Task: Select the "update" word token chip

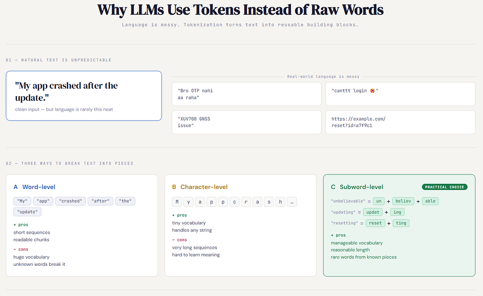Action: pyautogui.click(x=27, y=212)
